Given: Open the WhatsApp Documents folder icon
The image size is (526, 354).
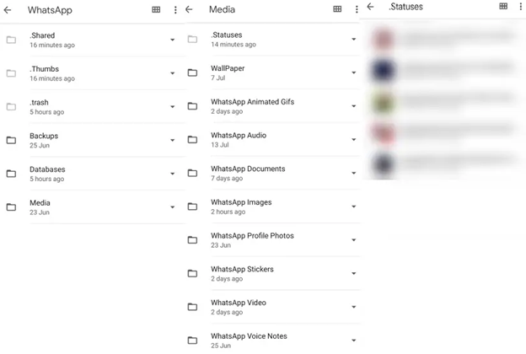Looking at the screenshot, I should (192, 173).
